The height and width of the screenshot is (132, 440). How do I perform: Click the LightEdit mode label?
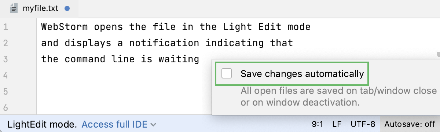click(42, 124)
